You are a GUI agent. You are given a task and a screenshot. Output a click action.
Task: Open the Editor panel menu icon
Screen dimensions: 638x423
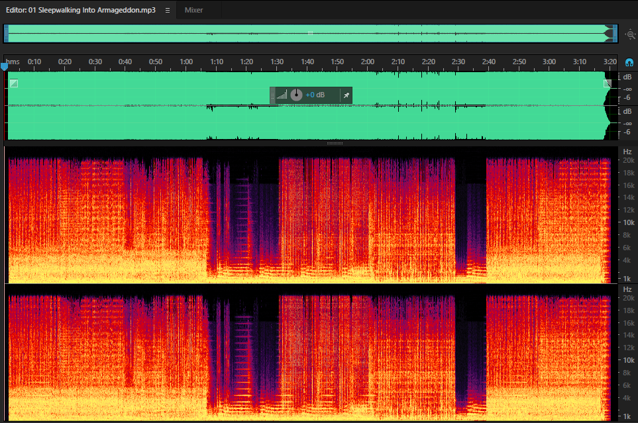tap(167, 10)
